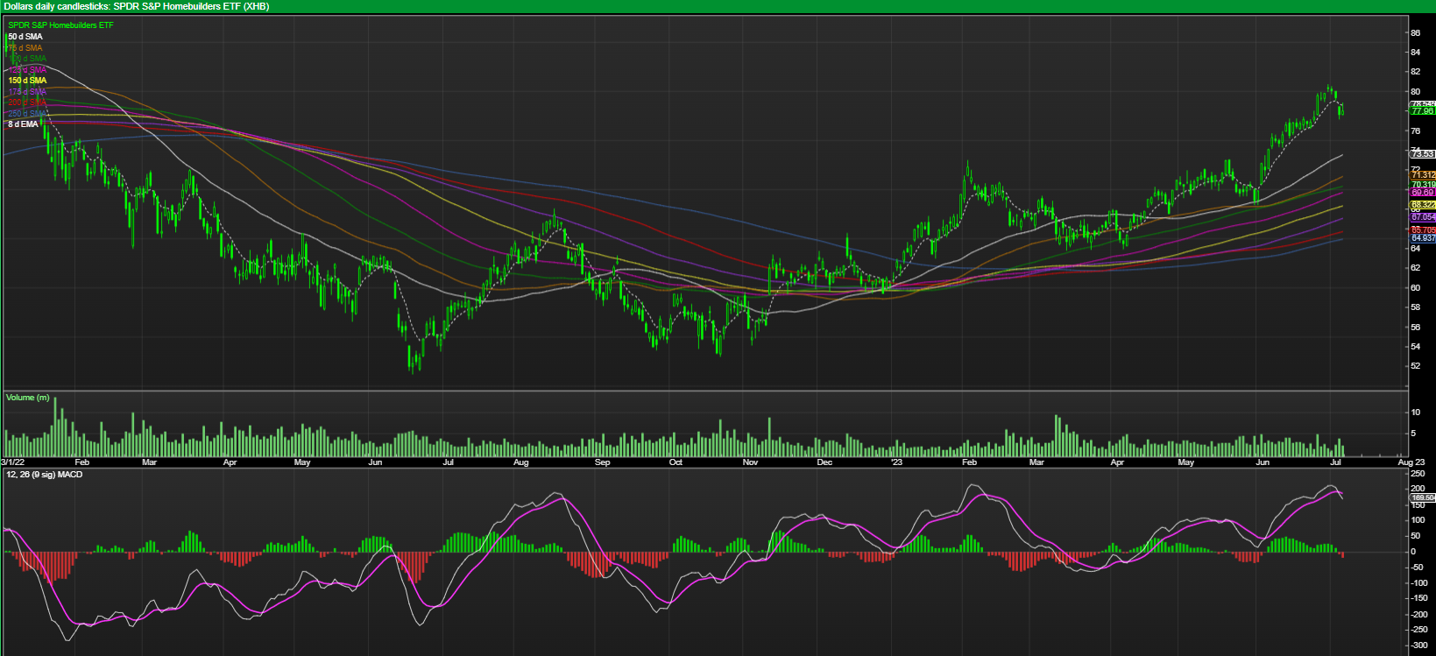Click the orange 71.312 price tag
Image resolution: width=1436 pixels, height=656 pixels.
(1423, 175)
